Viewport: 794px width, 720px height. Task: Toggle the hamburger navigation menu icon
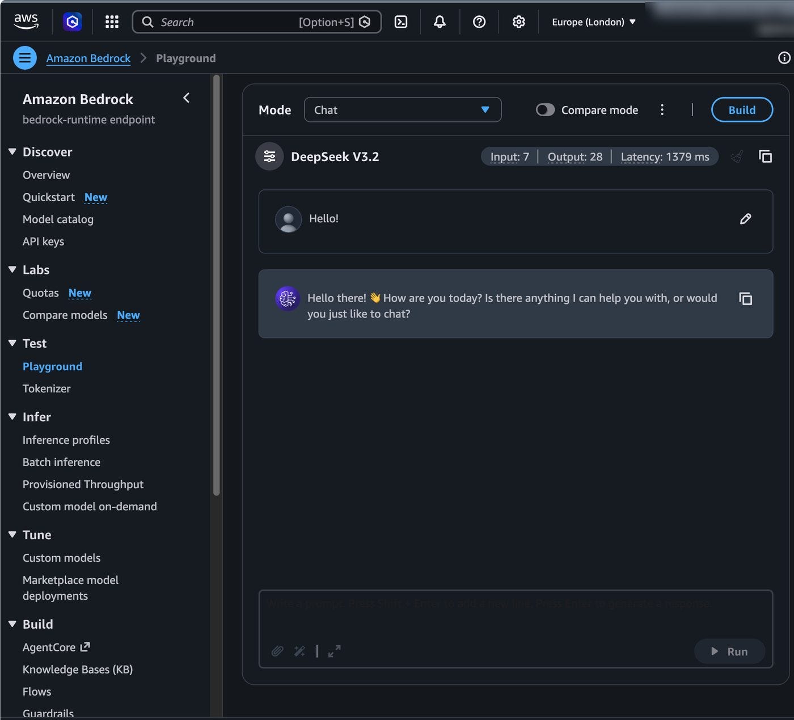[x=25, y=58]
